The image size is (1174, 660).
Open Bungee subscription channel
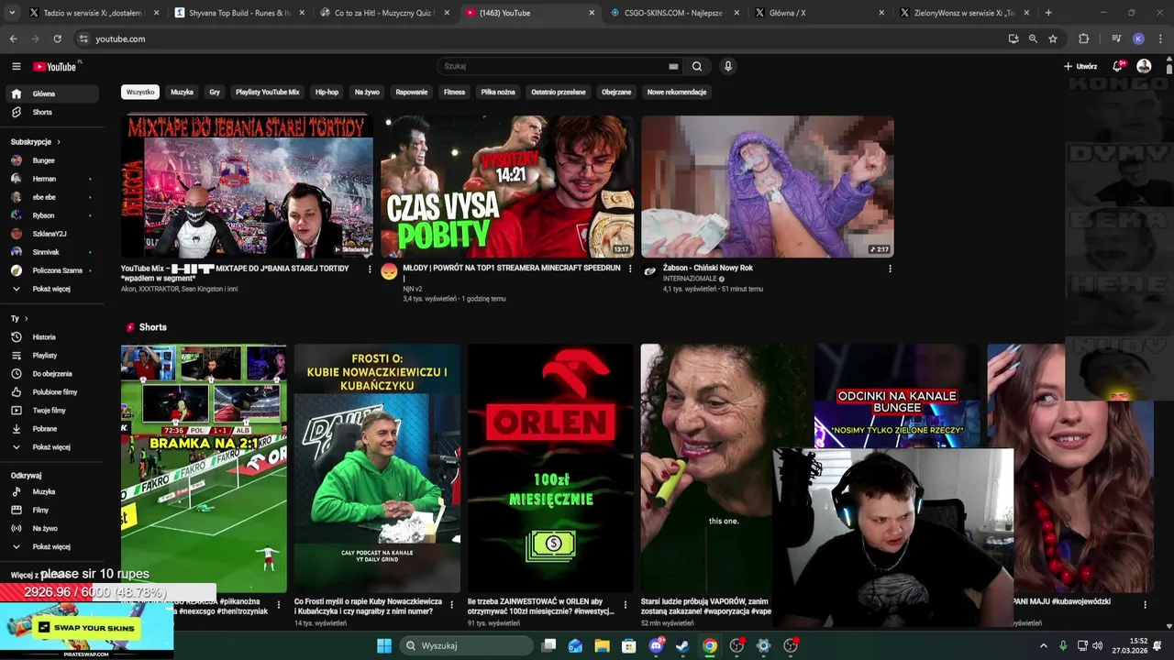(x=51, y=160)
